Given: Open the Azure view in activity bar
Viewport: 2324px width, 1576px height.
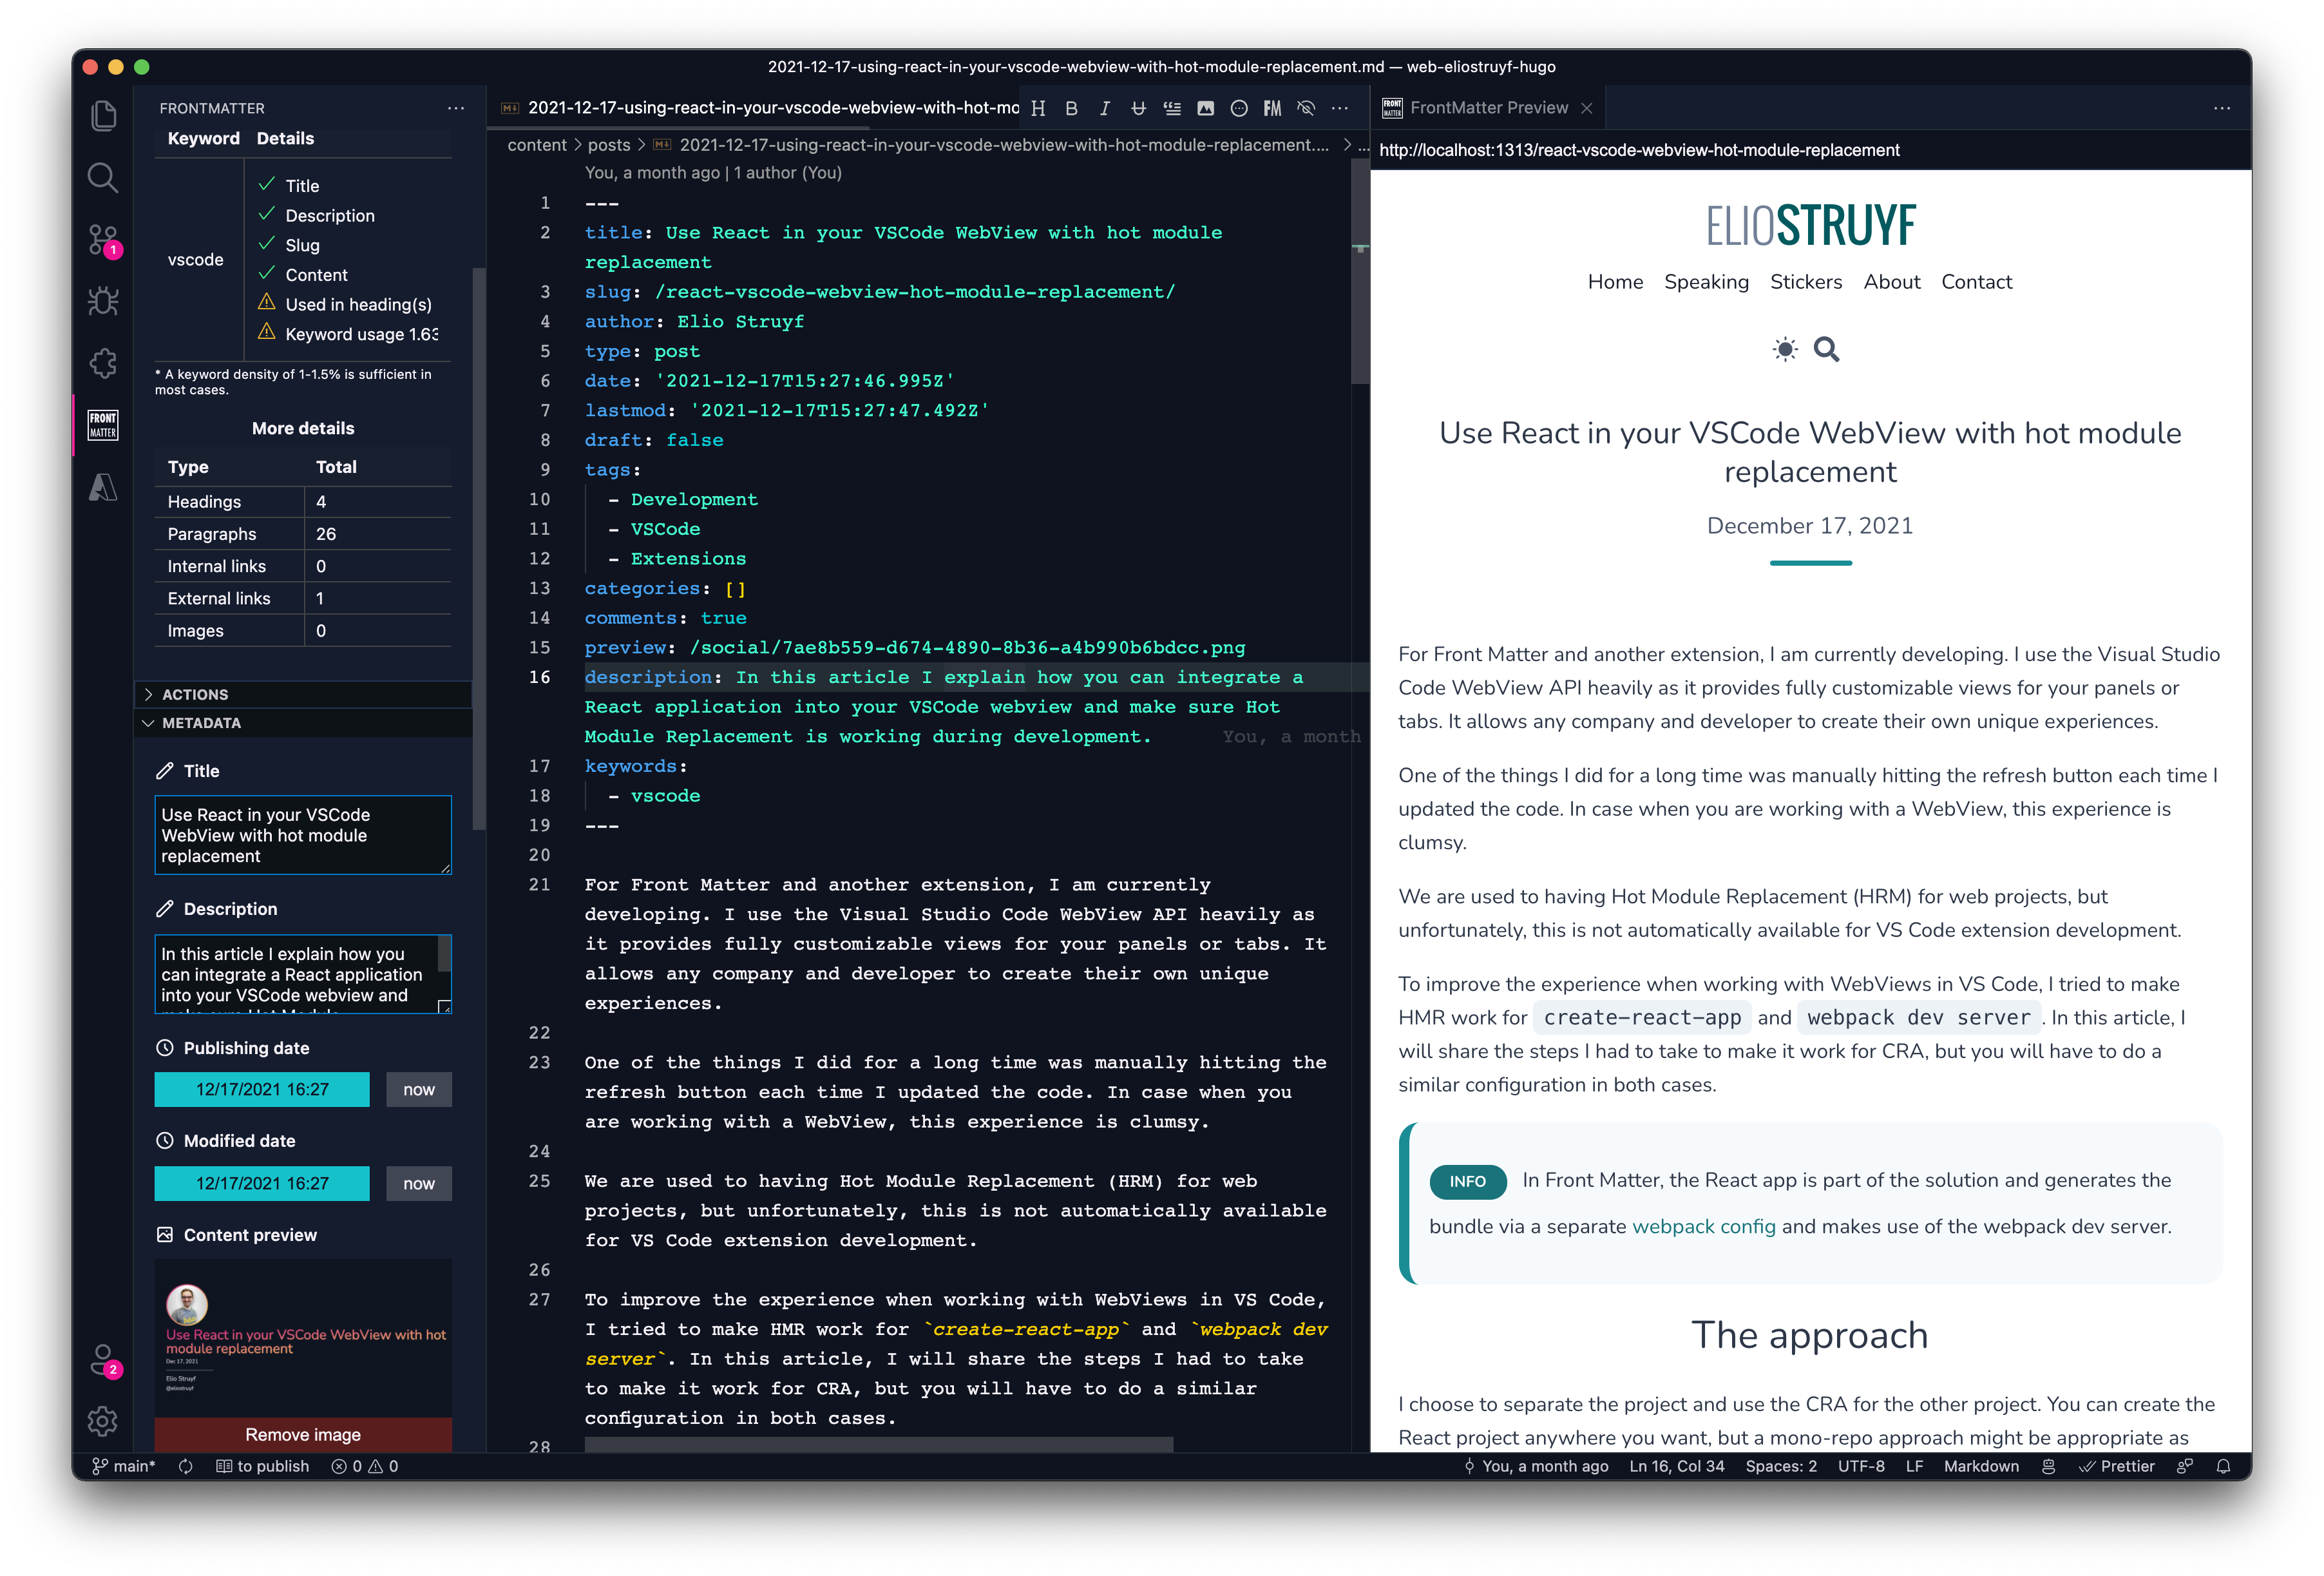Looking at the screenshot, I should (x=103, y=487).
